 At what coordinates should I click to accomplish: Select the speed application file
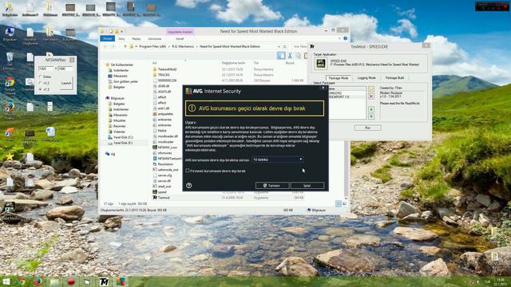(162, 192)
